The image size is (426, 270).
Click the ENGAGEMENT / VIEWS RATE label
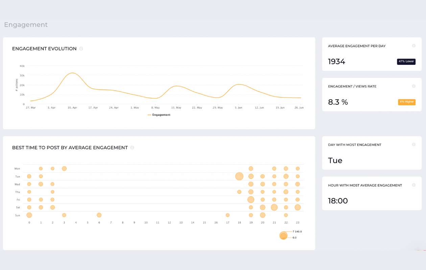(x=352, y=86)
